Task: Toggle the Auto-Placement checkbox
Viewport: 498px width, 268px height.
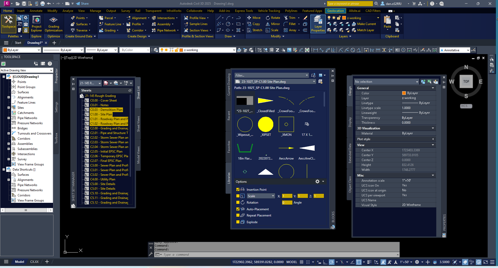Action: (x=238, y=209)
